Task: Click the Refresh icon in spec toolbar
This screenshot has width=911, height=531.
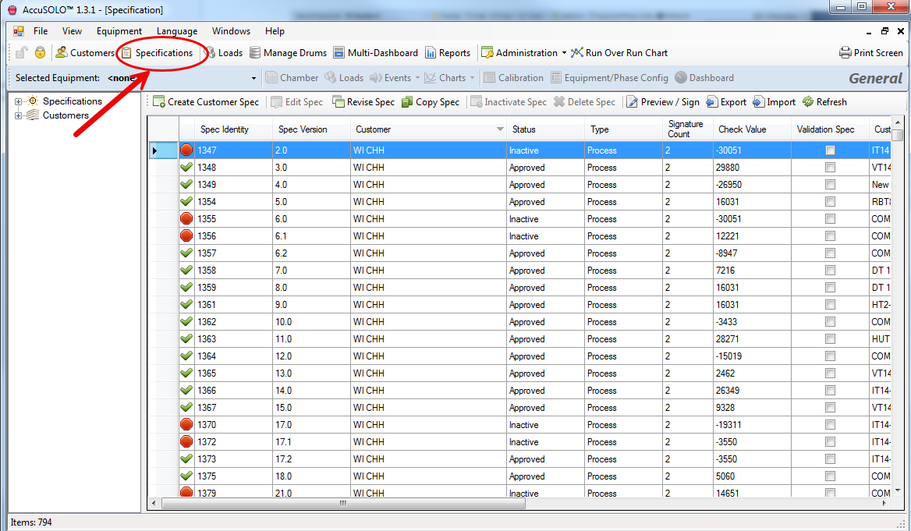Action: [808, 102]
